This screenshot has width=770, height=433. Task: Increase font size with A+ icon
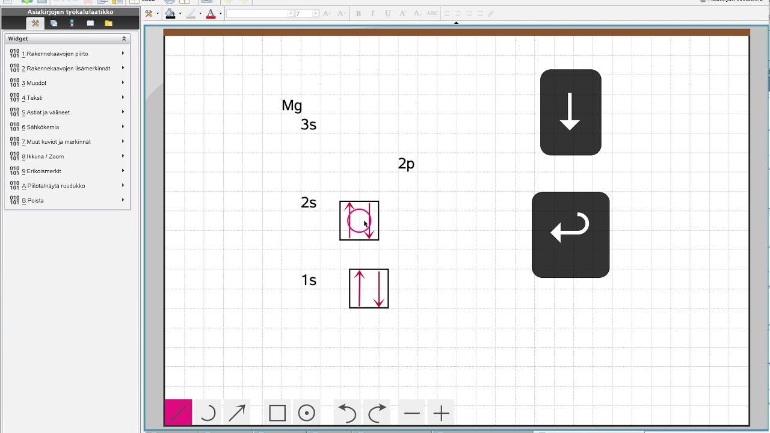click(327, 13)
